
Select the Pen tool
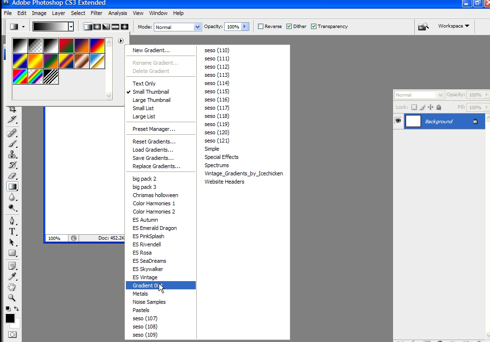(x=12, y=221)
